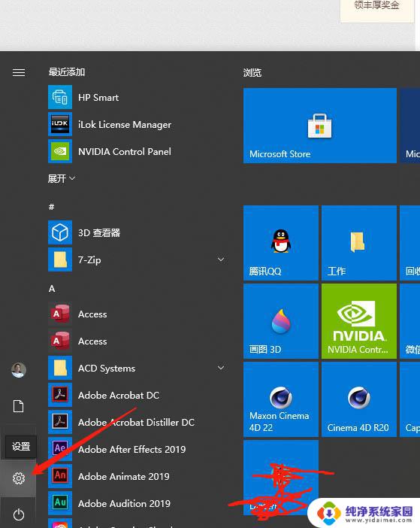Launch HP Smart app icon
Viewport: 420px width, 528px height.
point(60,97)
